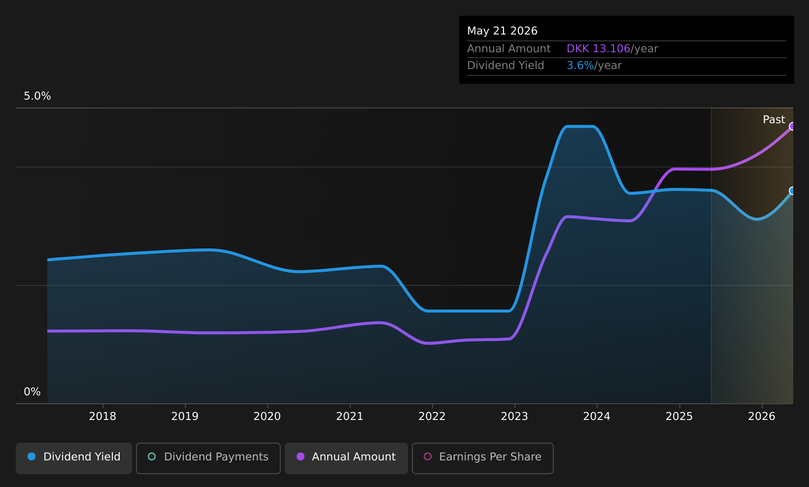
Task: Select the 2019 axis label
Action: [185, 417]
